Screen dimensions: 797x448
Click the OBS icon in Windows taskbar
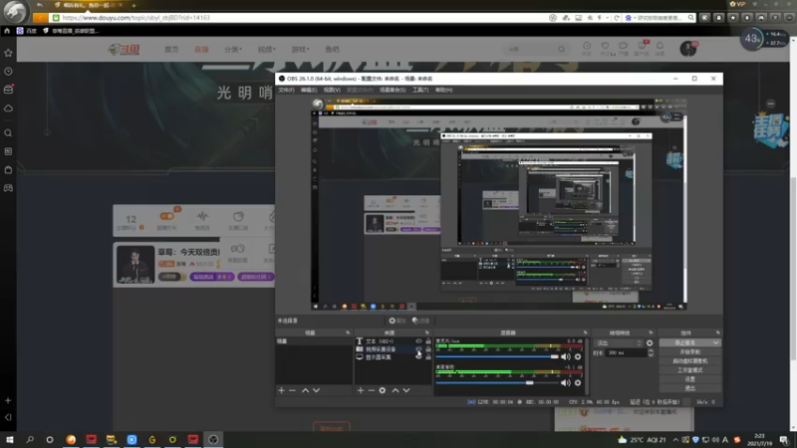click(x=213, y=439)
